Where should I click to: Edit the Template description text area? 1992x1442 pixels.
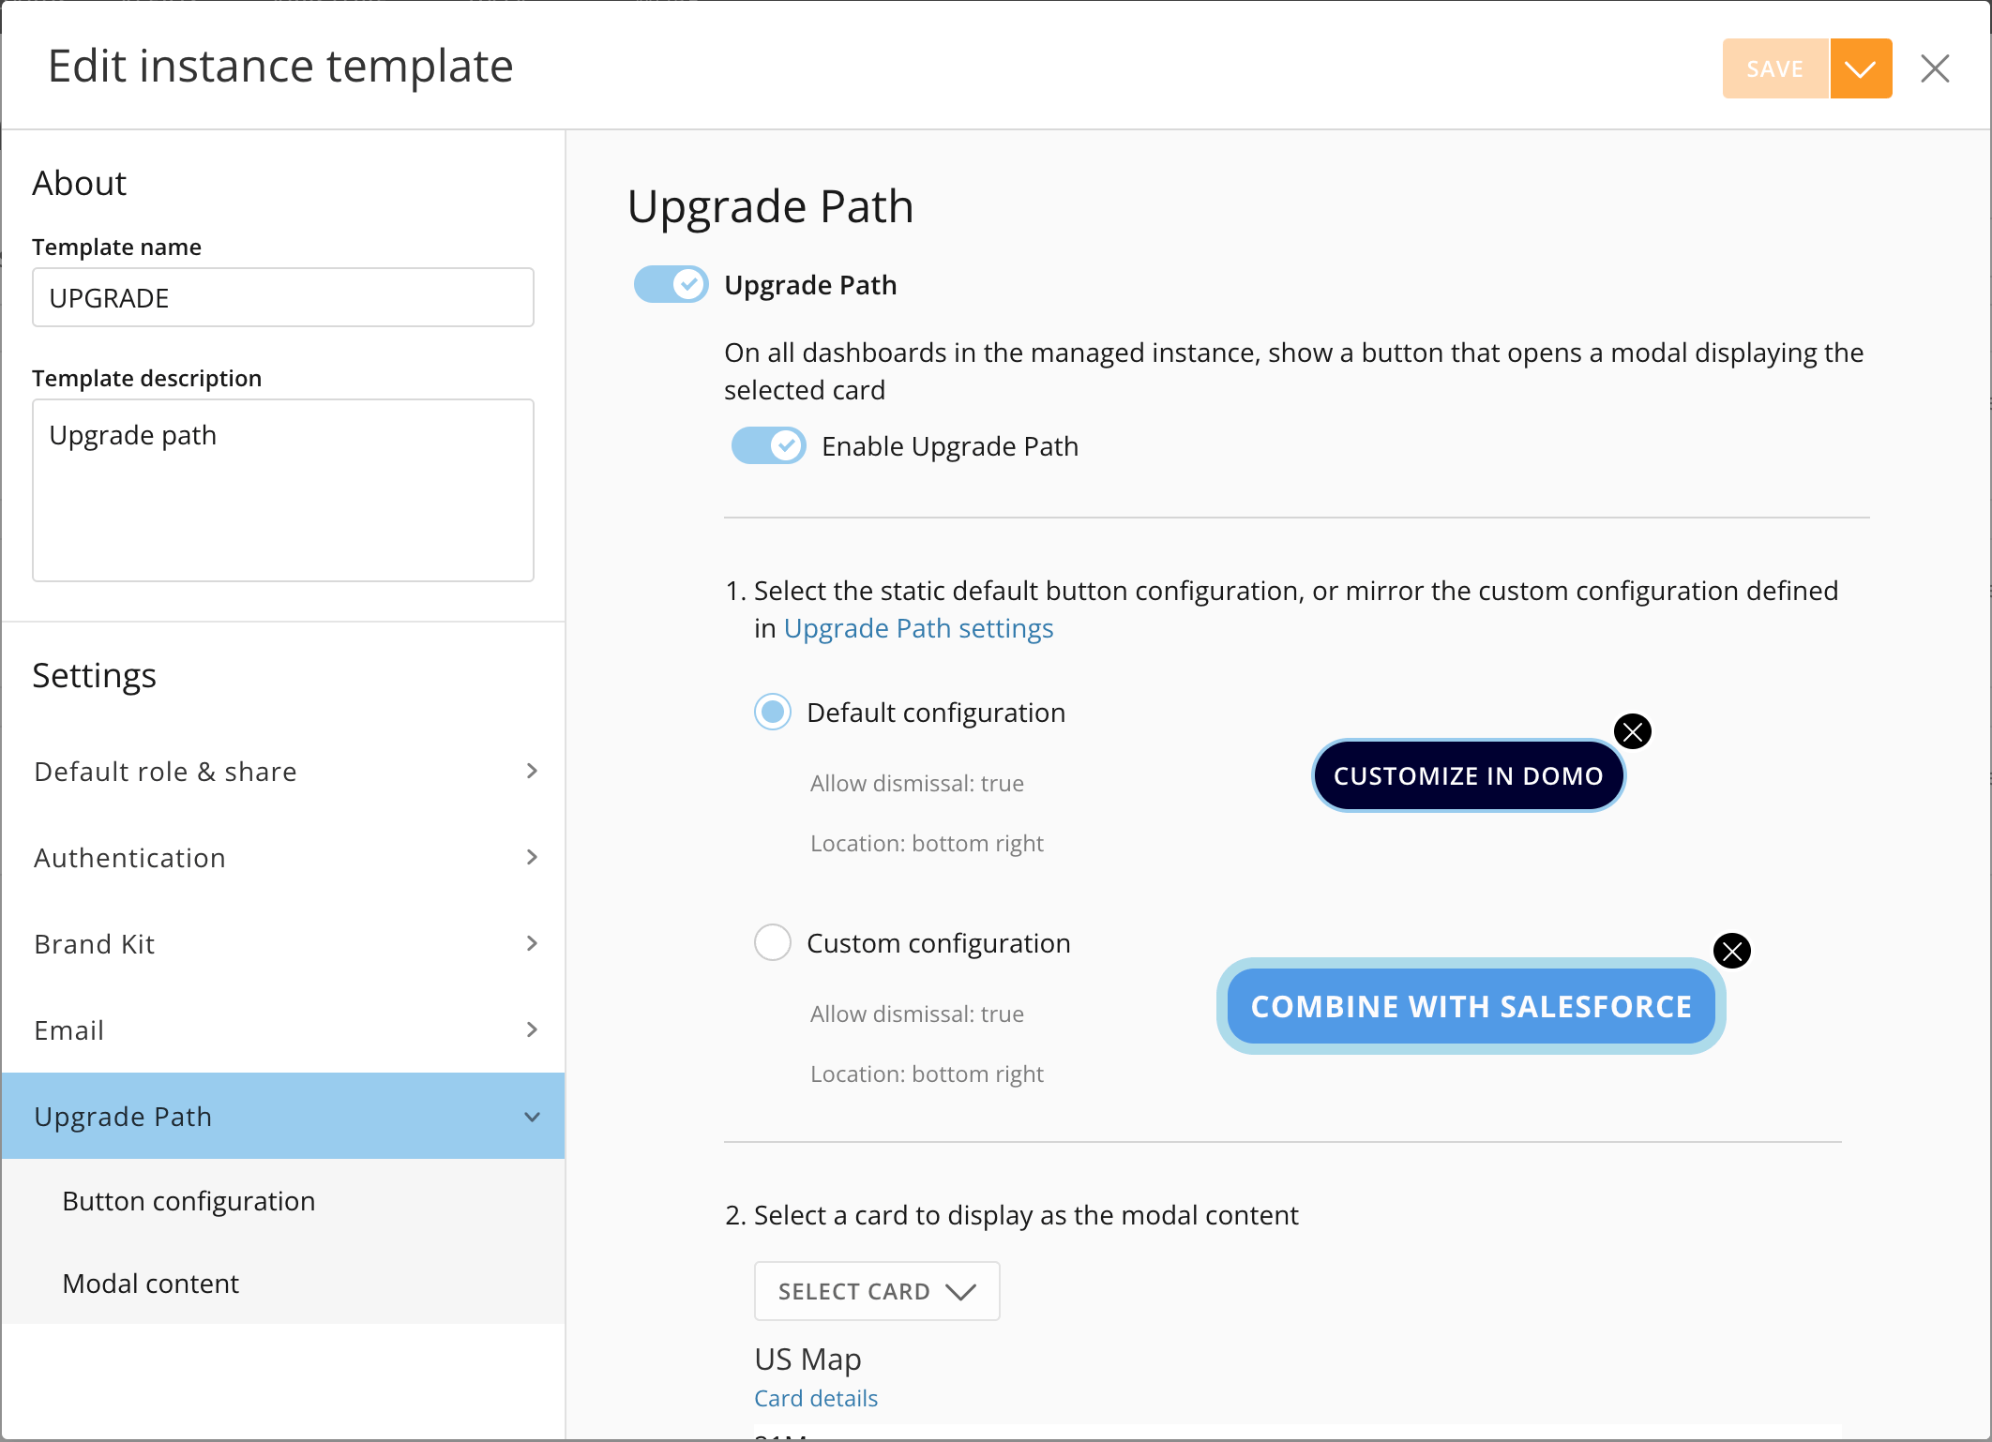point(283,490)
